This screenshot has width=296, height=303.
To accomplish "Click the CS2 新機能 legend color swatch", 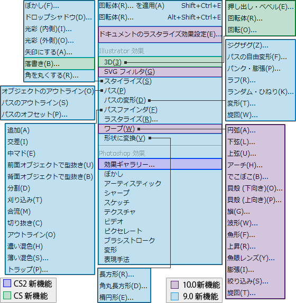I will [7, 283].
